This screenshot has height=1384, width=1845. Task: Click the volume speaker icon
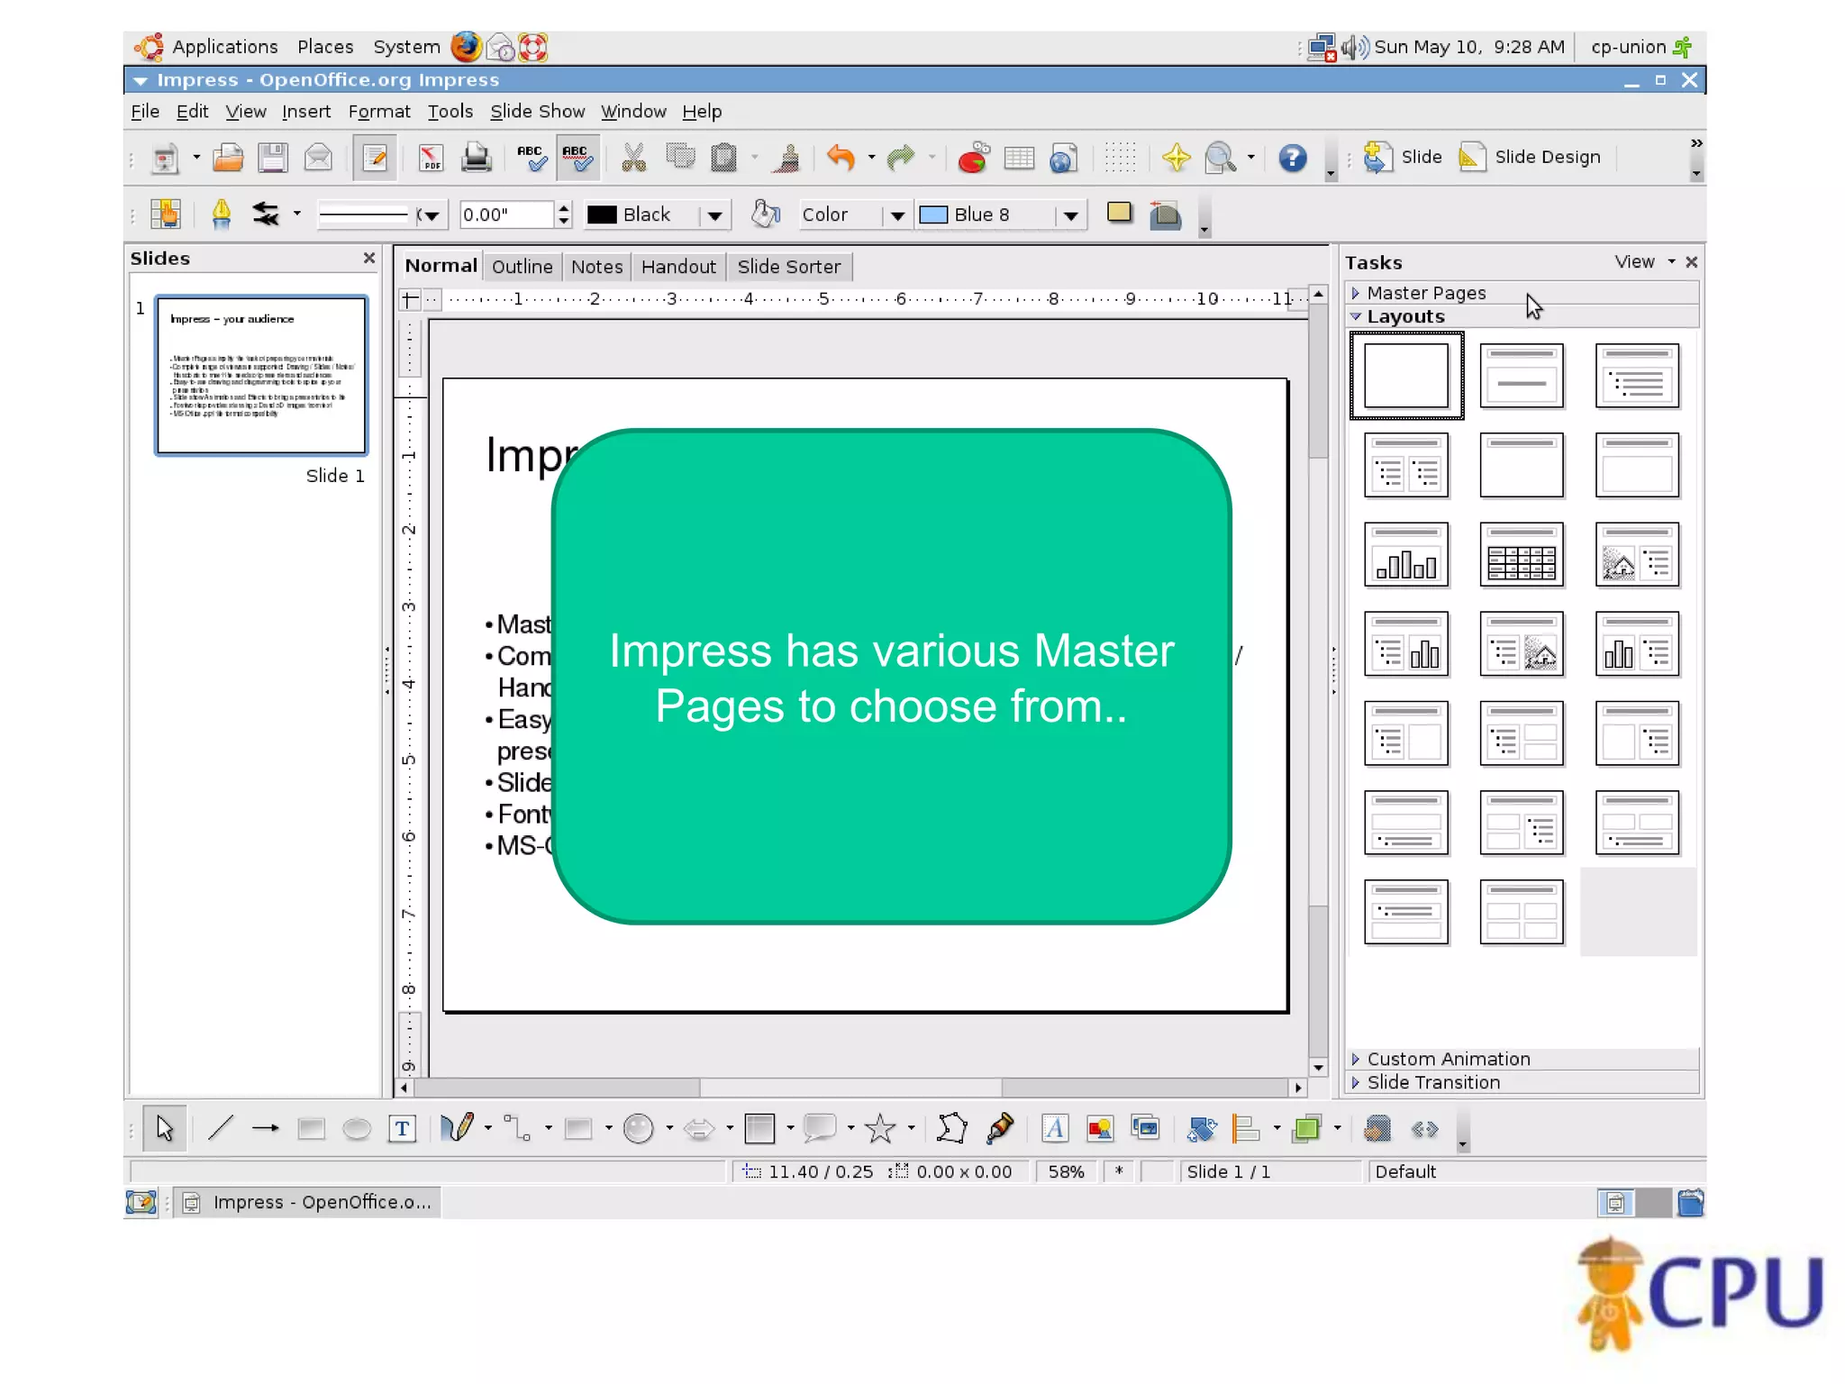(1355, 47)
